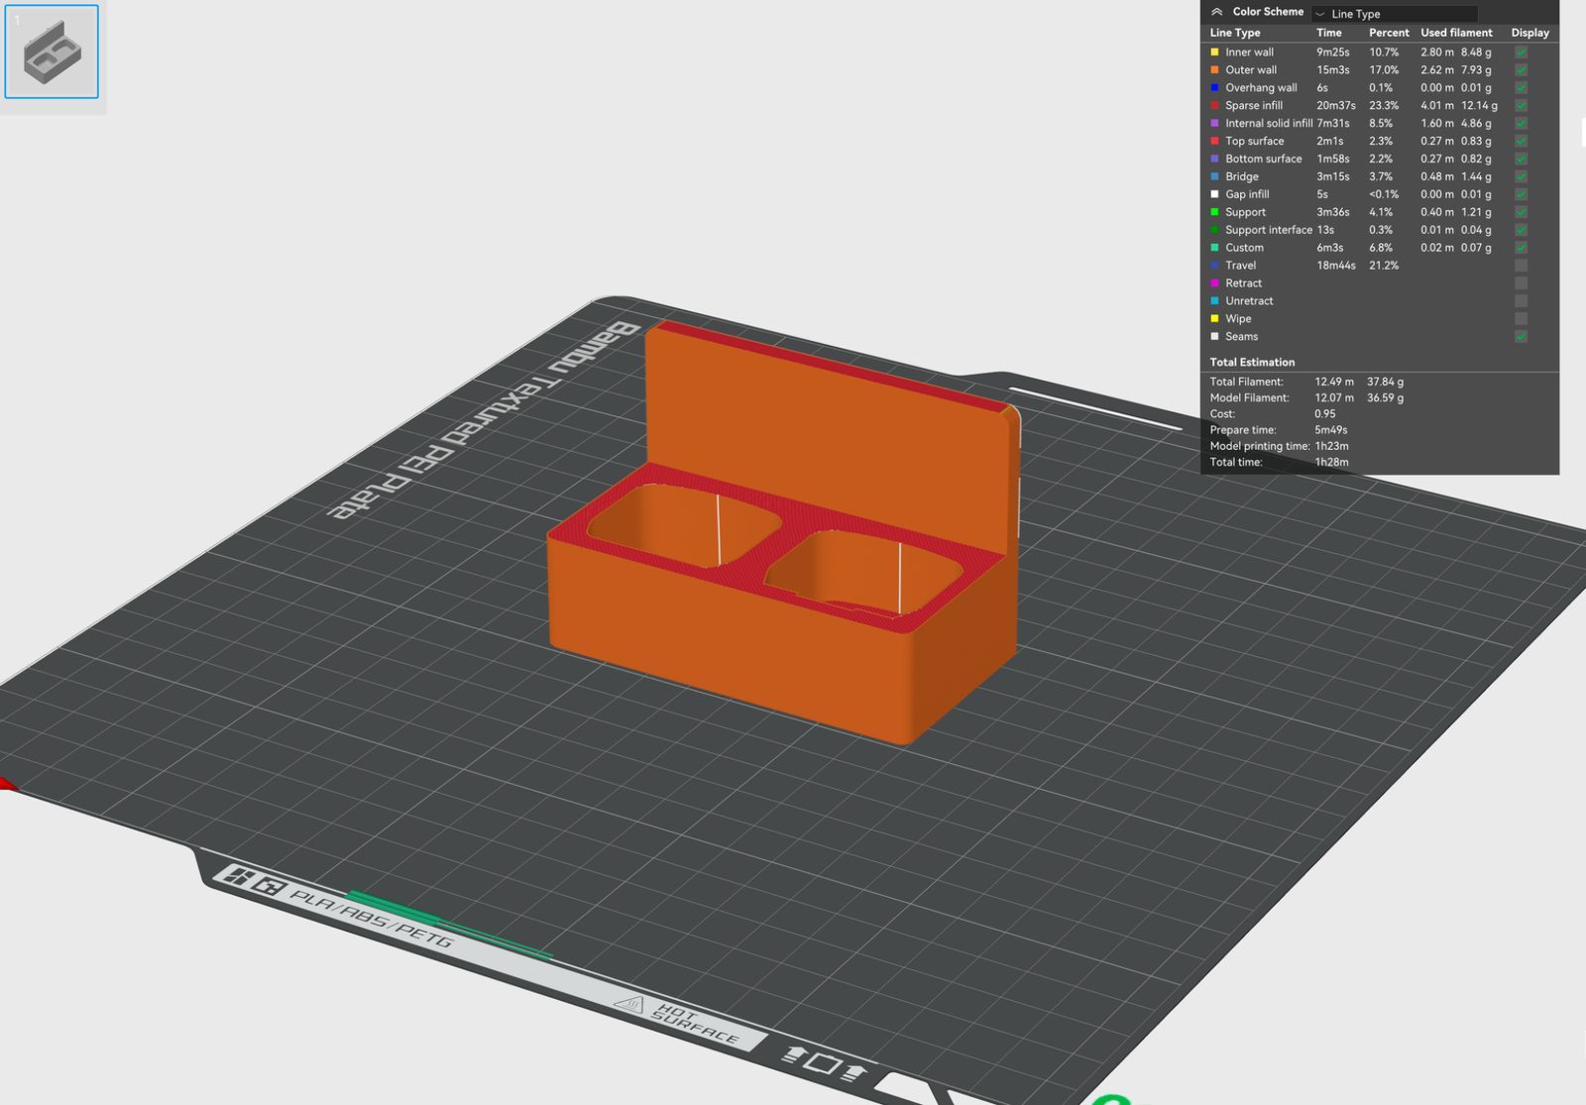Click the "Travel" row label
The width and height of the screenshot is (1586, 1105).
[1240, 266]
